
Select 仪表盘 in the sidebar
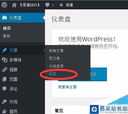16,18
